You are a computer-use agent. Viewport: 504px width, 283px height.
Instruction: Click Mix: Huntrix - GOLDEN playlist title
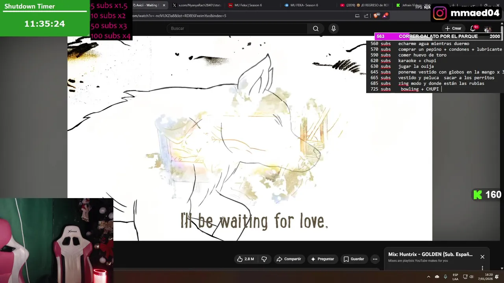pos(430,254)
